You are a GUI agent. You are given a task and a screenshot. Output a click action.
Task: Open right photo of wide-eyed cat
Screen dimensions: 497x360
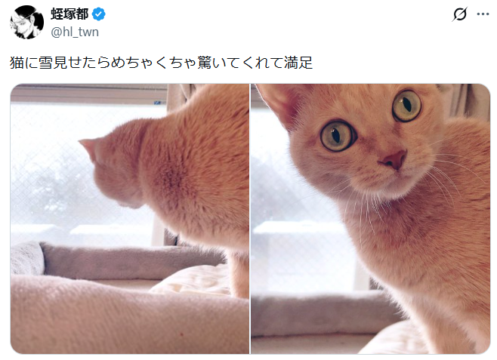pyautogui.click(x=371, y=219)
